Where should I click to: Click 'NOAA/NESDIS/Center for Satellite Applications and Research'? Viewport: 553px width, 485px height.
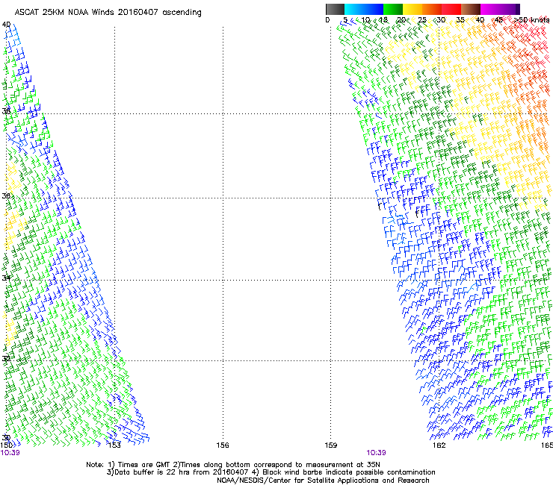tap(323, 481)
